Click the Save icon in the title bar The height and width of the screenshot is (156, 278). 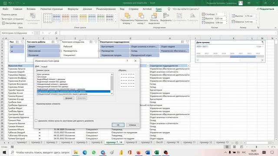(5, 3)
